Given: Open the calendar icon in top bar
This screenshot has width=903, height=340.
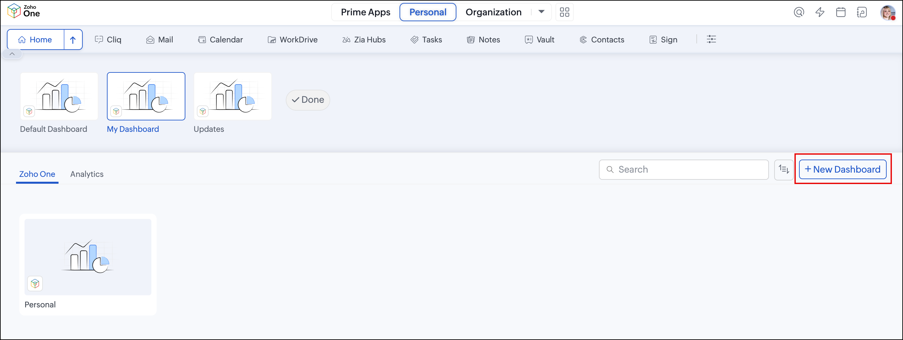Looking at the screenshot, I should click(841, 12).
